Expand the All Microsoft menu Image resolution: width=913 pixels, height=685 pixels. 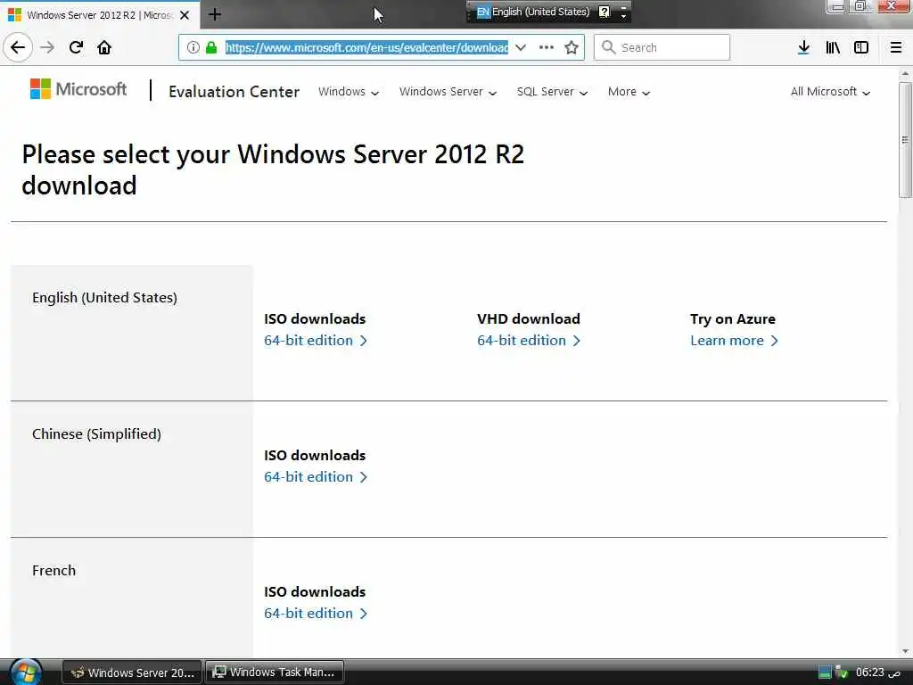click(830, 92)
